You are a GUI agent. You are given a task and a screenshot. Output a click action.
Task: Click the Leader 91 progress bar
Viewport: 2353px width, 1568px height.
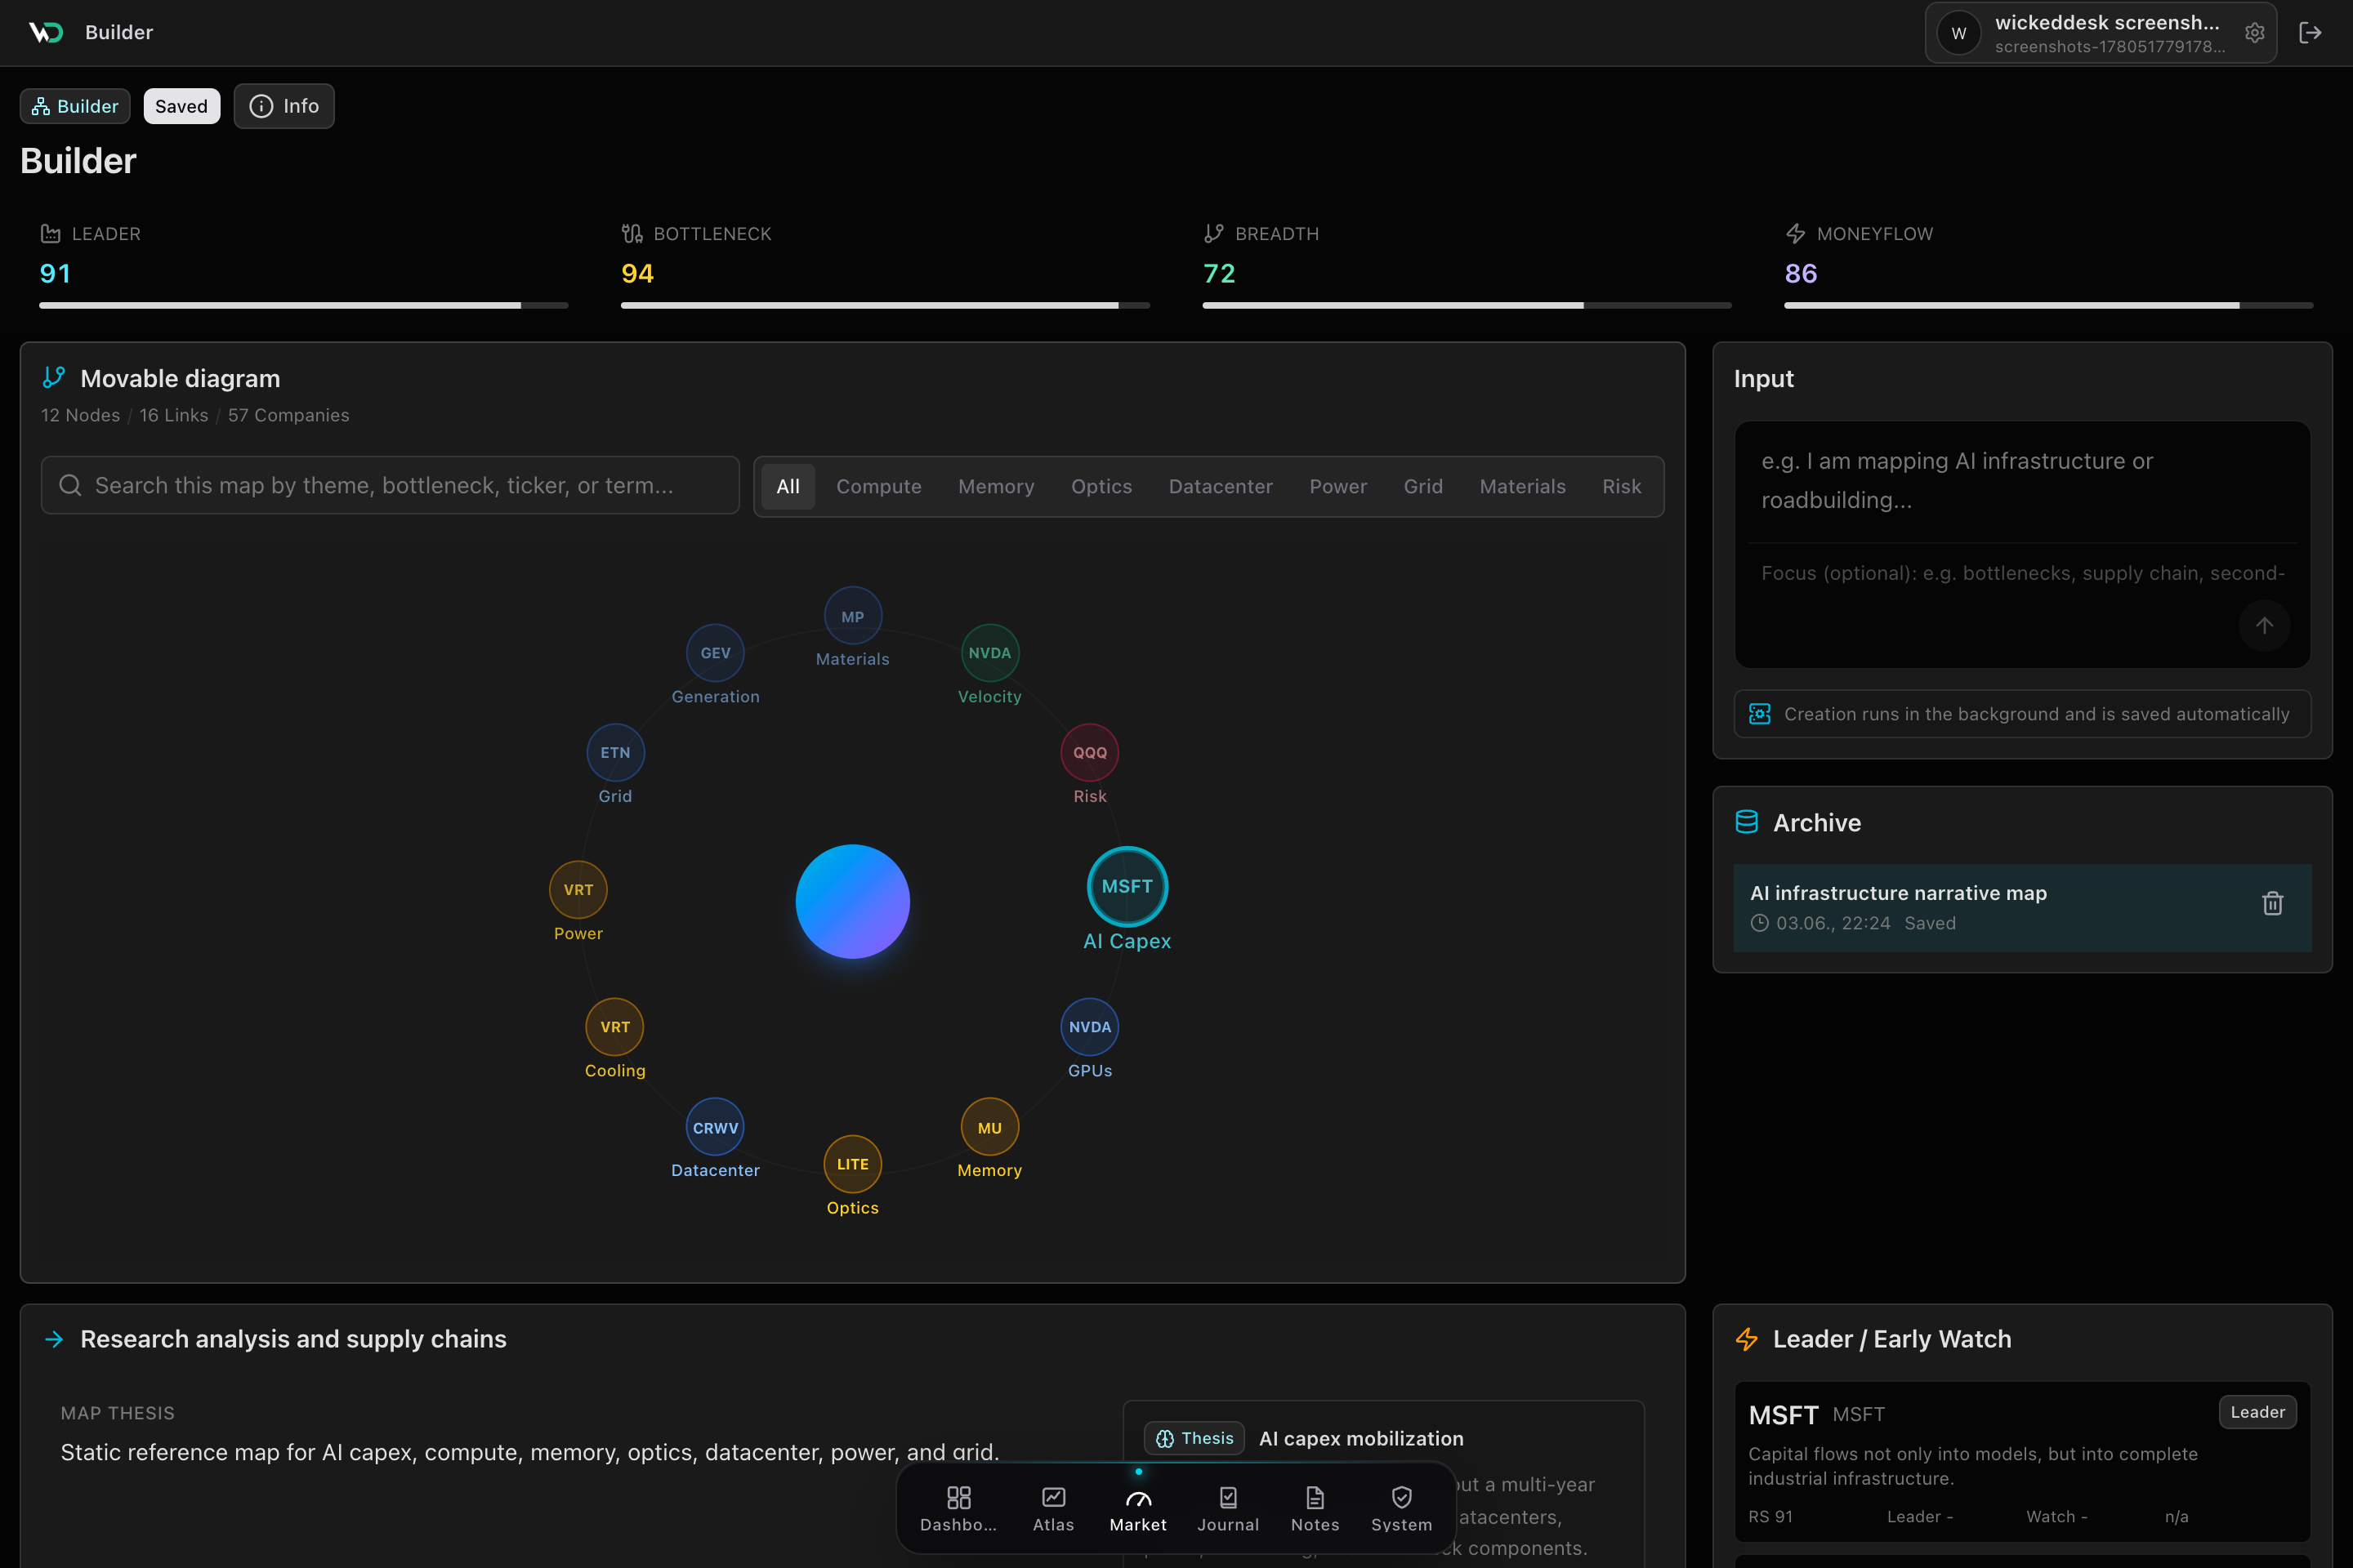[303, 305]
